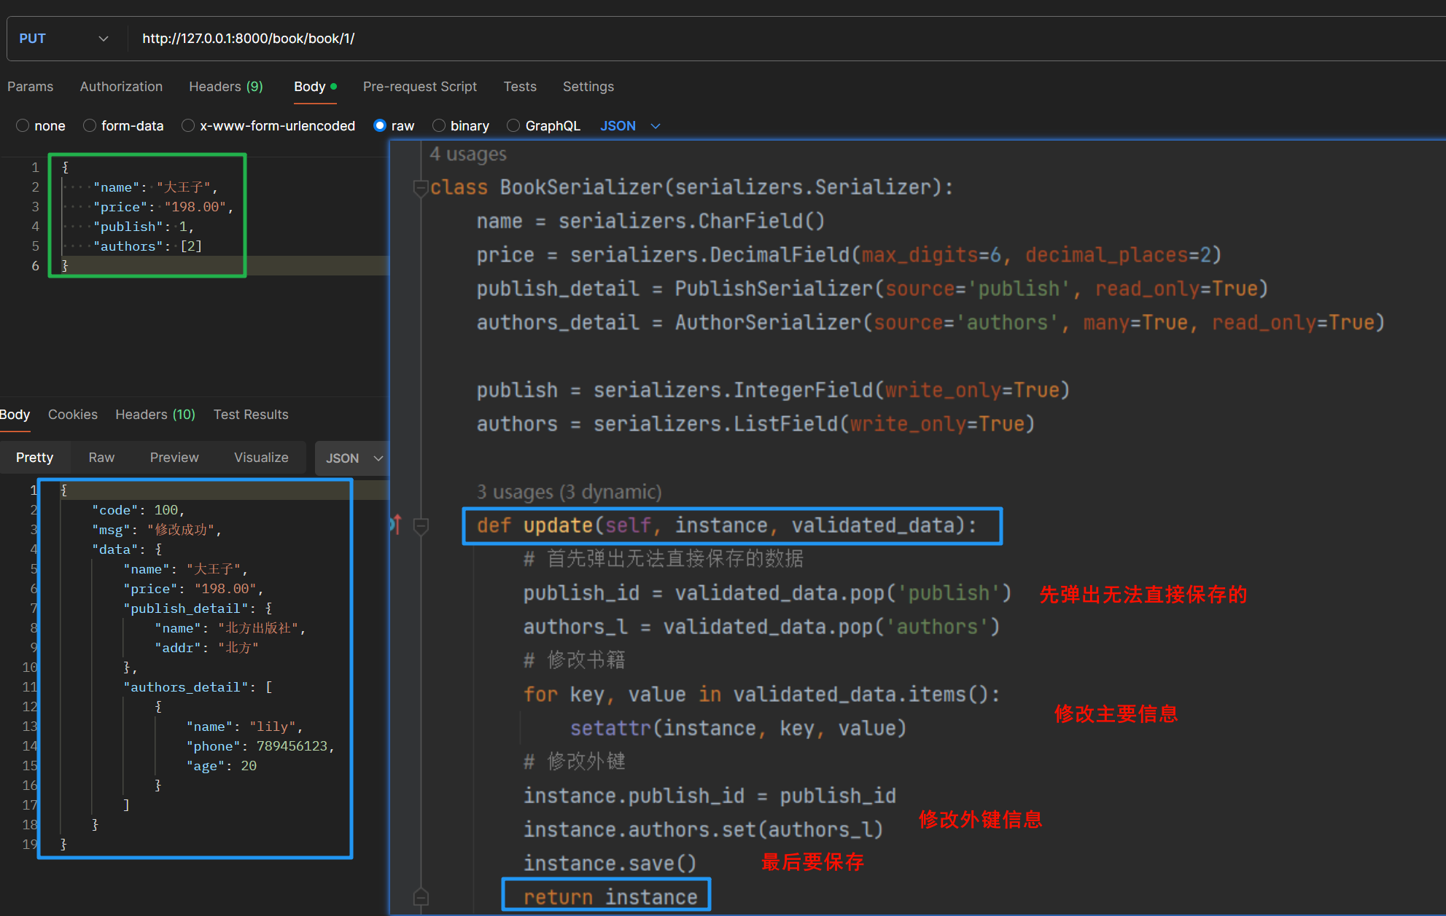Click the "name": "大王子" request body line
Image resolution: width=1446 pixels, height=916 pixels.
point(155,187)
